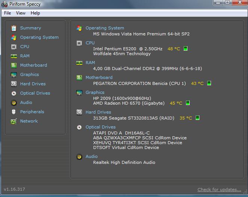The image size is (248, 197).
Task: Select Hard Drives in the sidebar
Action: click(x=33, y=84)
